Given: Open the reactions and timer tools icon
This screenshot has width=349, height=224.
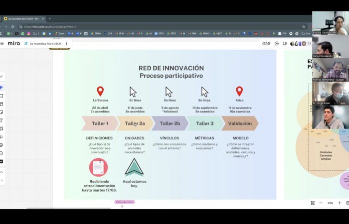Looking at the screenshot, I should (266, 43).
